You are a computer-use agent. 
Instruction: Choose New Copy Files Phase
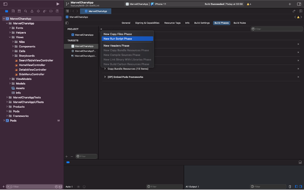[x=127, y=34]
